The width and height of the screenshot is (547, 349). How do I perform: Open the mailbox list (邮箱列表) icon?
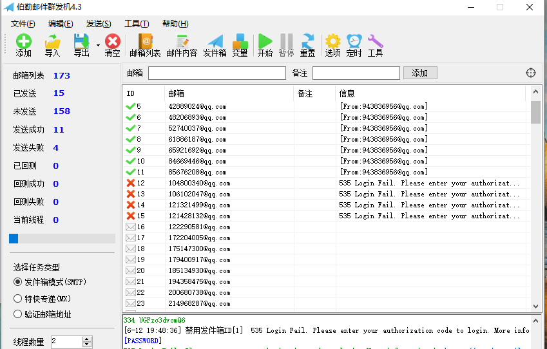pos(145,42)
